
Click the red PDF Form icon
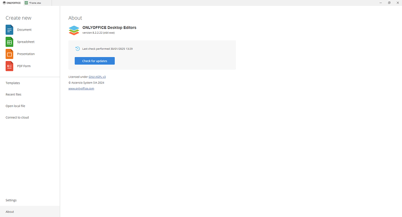point(9,66)
